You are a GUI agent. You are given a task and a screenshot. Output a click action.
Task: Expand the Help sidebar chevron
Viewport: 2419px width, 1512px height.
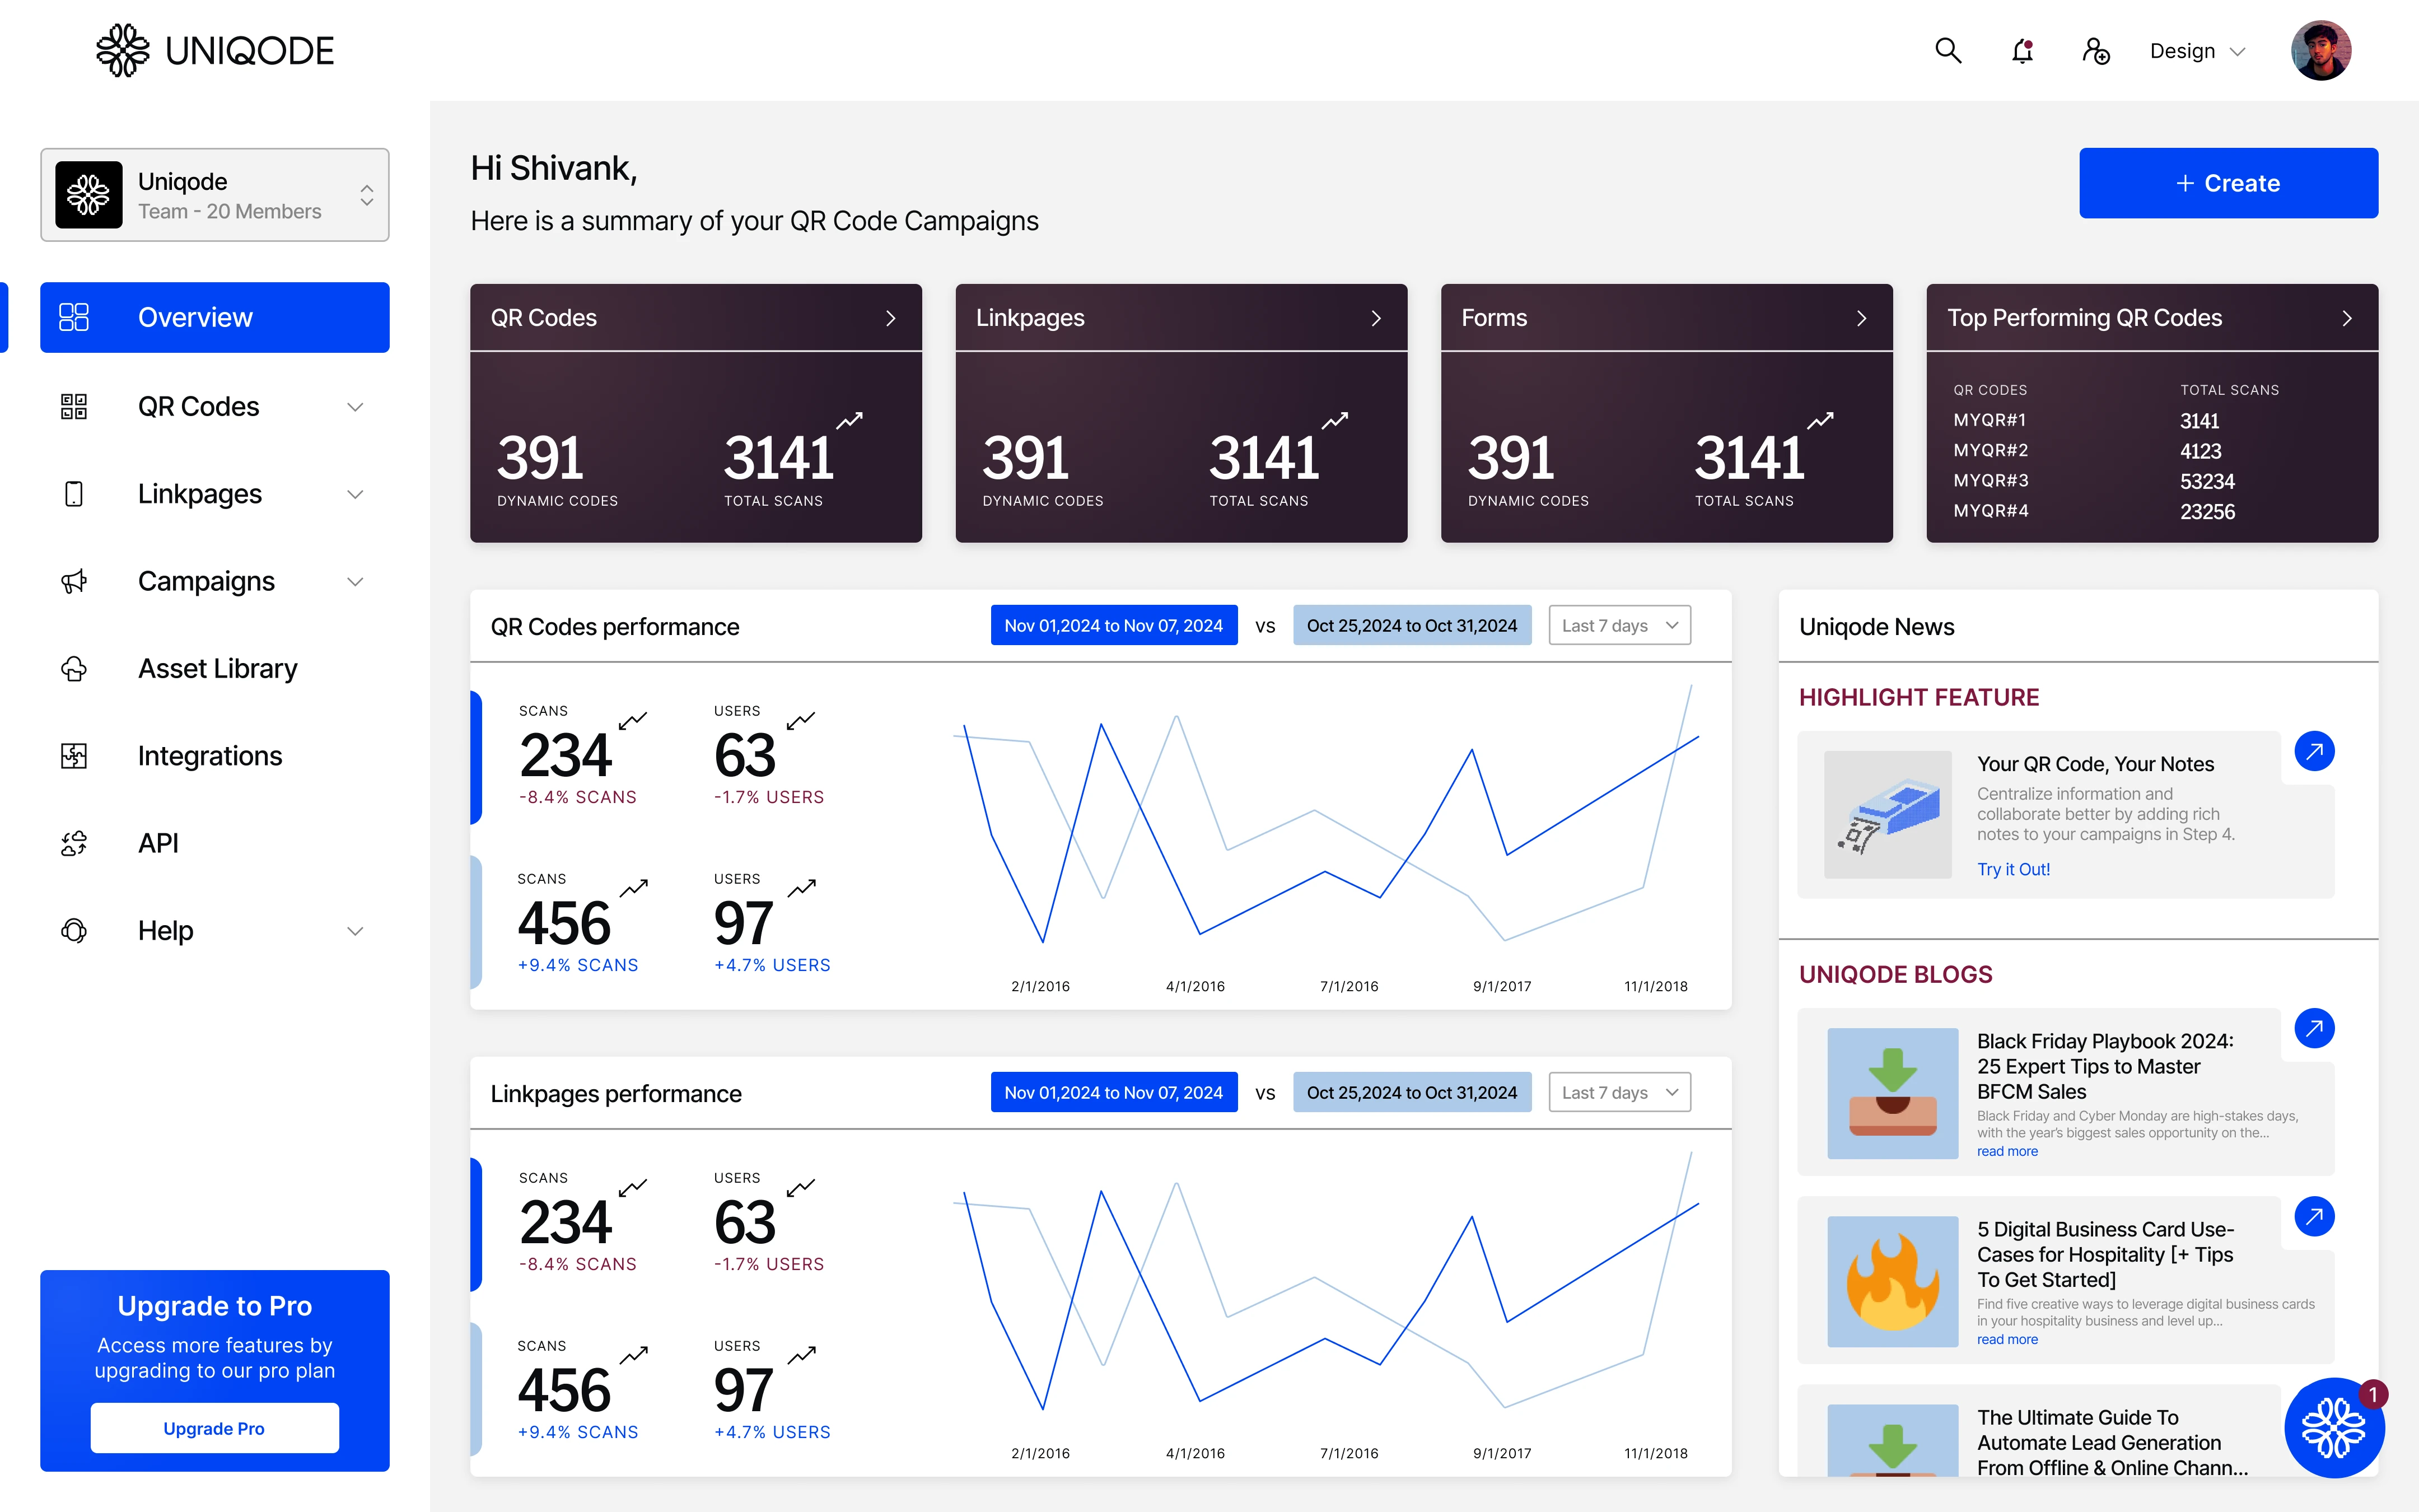pos(355,931)
